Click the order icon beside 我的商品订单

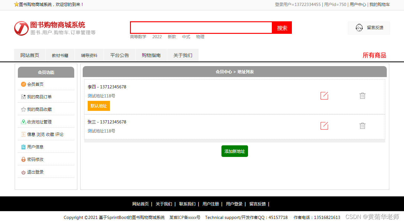[23, 97]
